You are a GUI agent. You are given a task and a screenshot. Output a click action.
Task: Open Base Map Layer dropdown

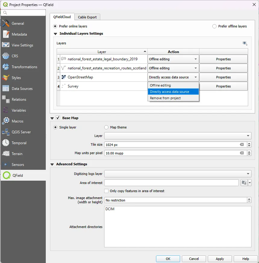pos(178,136)
